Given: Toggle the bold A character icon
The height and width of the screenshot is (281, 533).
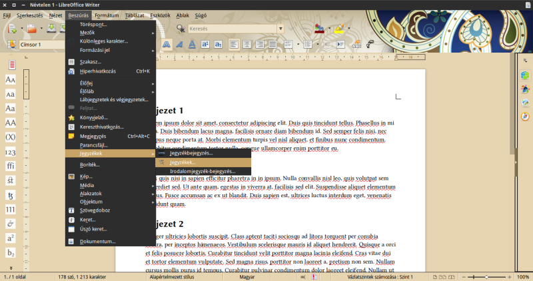Looking at the screenshot, I should click(x=166, y=45).
